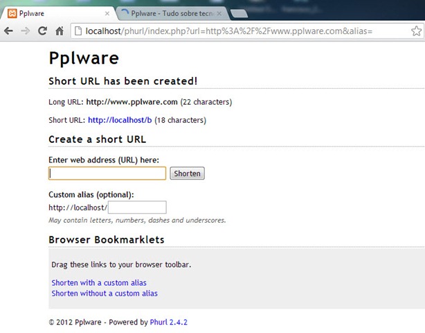Image resolution: width=425 pixels, height=333 pixels.
Task: Go to the browser Home page
Action: [x=60, y=31]
